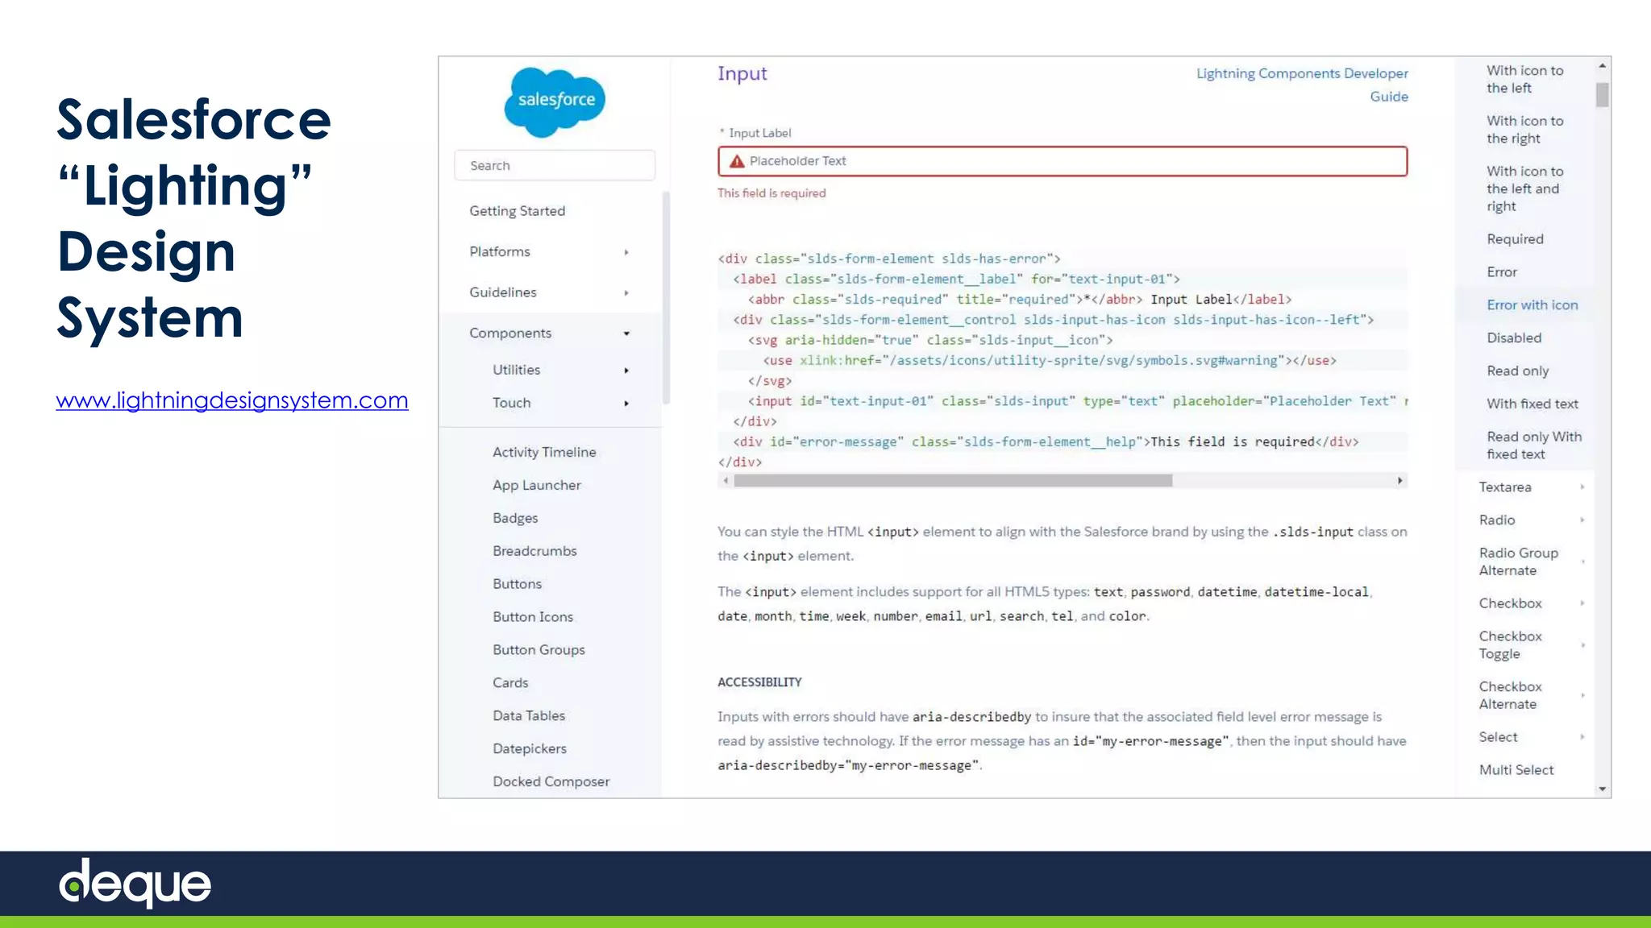
Task: Click the Input page heading
Action: tap(742, 74)
